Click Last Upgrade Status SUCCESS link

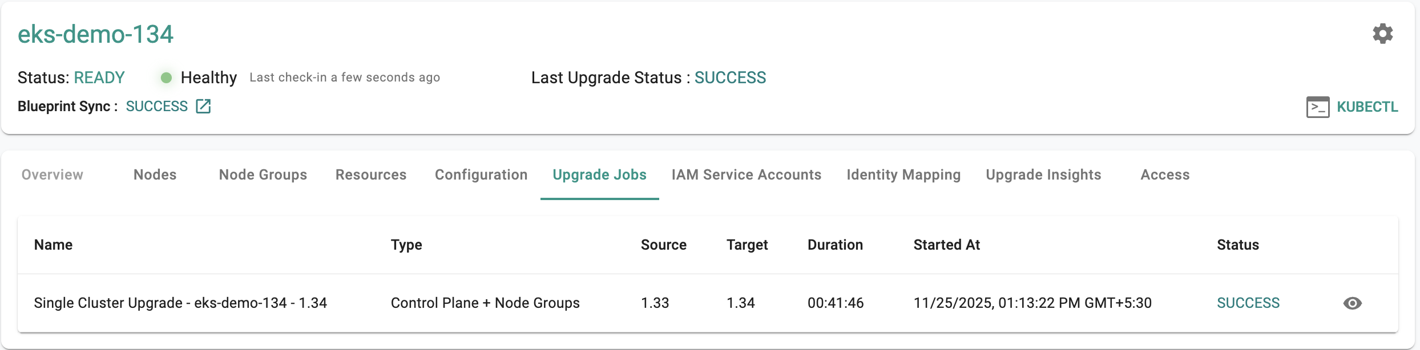[729, 78]
